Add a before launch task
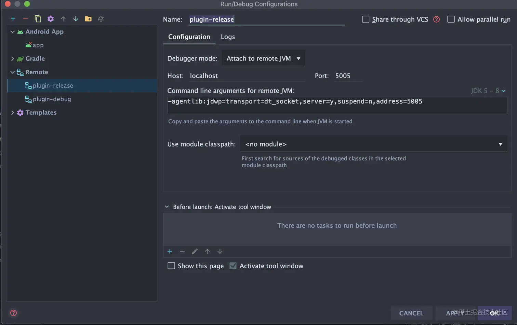517x325 pixels. pos(170,252)
